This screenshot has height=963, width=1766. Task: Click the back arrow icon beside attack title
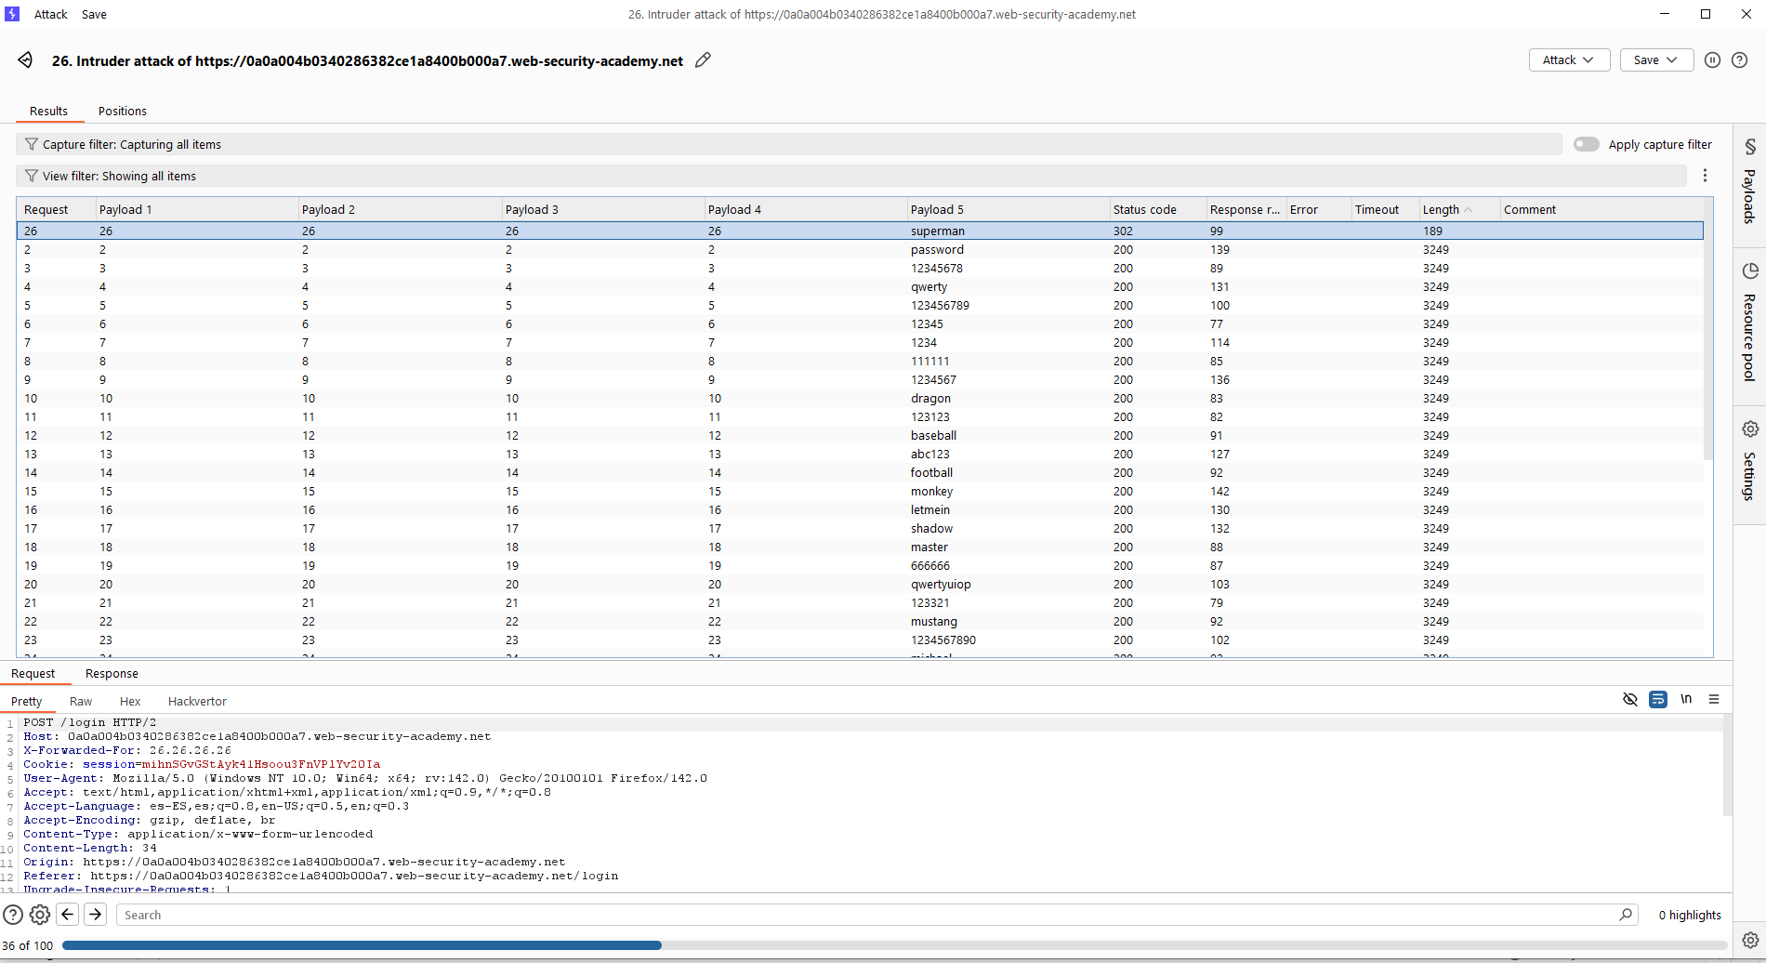[25, 60]
